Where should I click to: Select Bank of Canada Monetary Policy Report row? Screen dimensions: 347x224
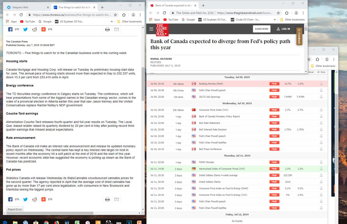pos(237,116)
